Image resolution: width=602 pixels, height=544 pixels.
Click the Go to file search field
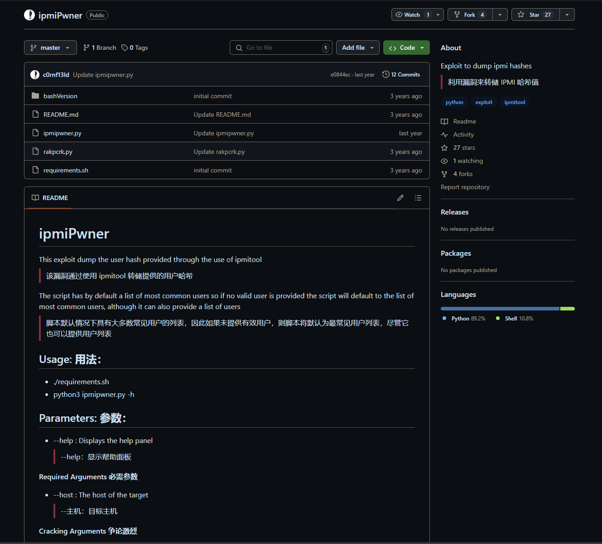pyautogui.click(x=281, y=48)
